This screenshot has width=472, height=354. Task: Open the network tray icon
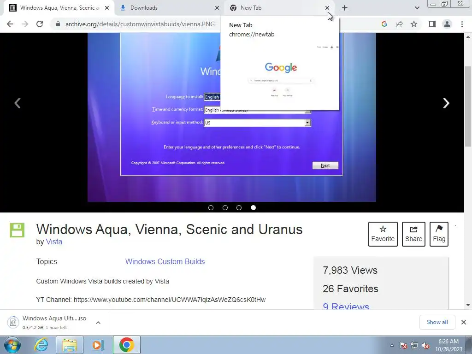pos(414,346)
